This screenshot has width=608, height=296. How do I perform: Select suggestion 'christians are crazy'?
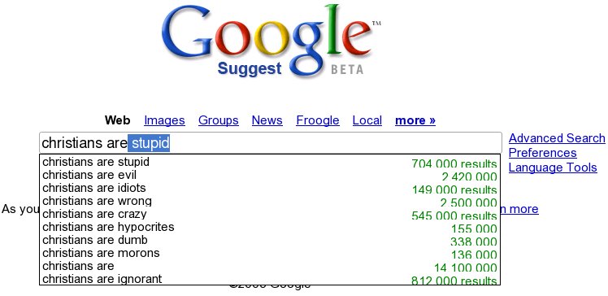click(270, 215)
